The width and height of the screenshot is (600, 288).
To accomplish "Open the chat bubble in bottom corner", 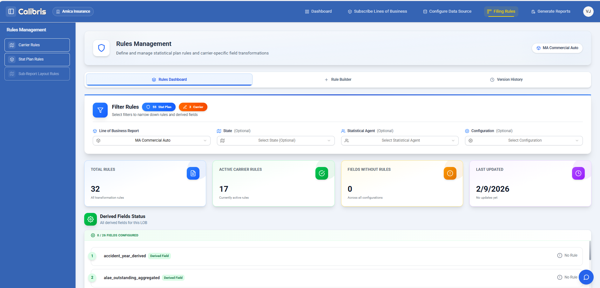I will point(586,277).
